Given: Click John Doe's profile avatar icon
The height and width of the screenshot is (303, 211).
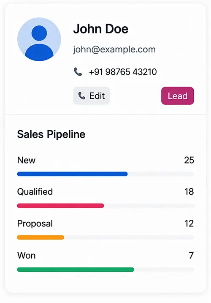Looking at the screenshot, I should coord(39,39).
